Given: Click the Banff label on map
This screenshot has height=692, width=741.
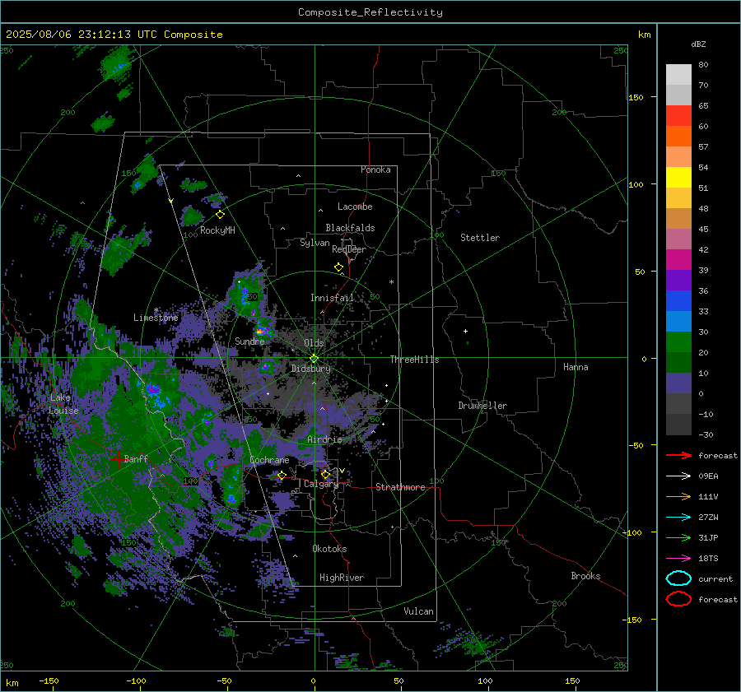Looking at the screenshot, I should pos(136,458).
